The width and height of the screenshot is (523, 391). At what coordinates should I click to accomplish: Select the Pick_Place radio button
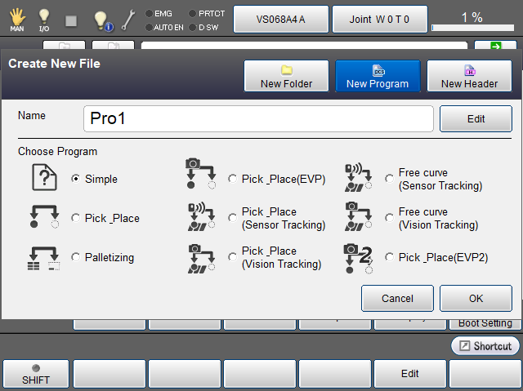(76, 219)
